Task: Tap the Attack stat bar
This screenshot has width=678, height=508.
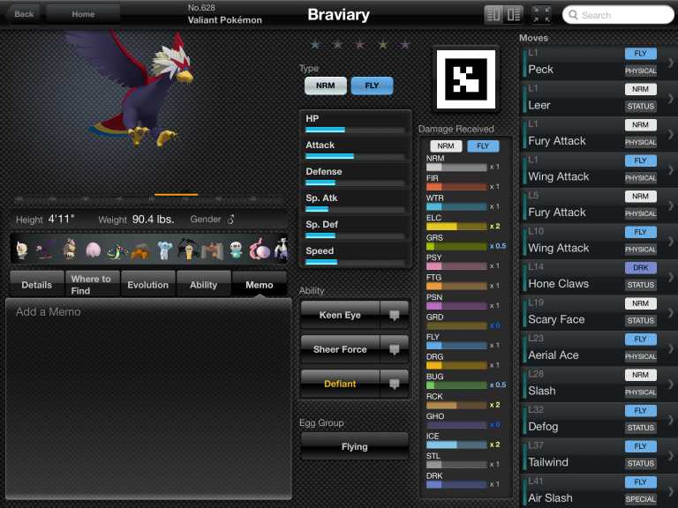Action: (355, 156)
